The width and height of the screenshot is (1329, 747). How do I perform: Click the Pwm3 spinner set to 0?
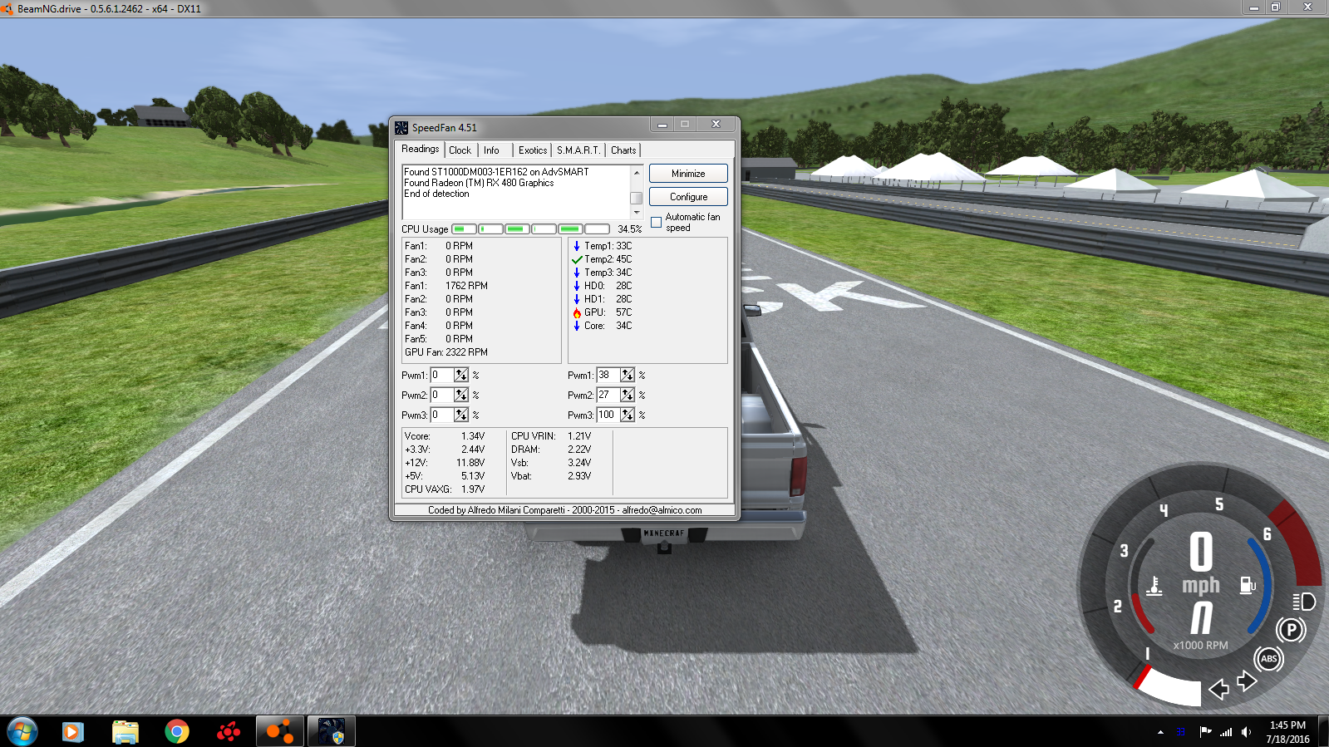461,415
